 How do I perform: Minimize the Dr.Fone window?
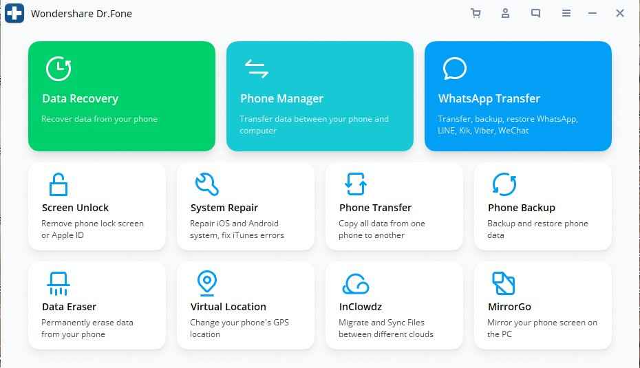pos(593,13)
